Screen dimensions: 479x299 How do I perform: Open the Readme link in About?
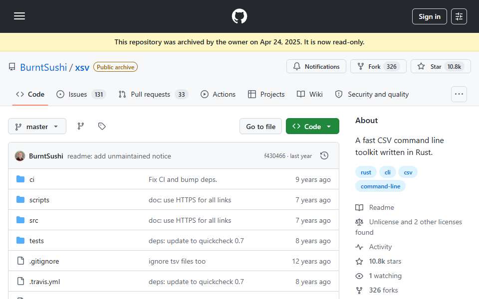tap(375, 207)
